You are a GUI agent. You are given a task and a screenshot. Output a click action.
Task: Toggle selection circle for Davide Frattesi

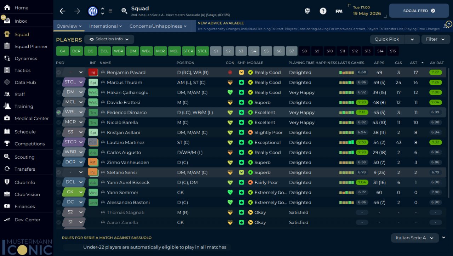tap(58, 102)
